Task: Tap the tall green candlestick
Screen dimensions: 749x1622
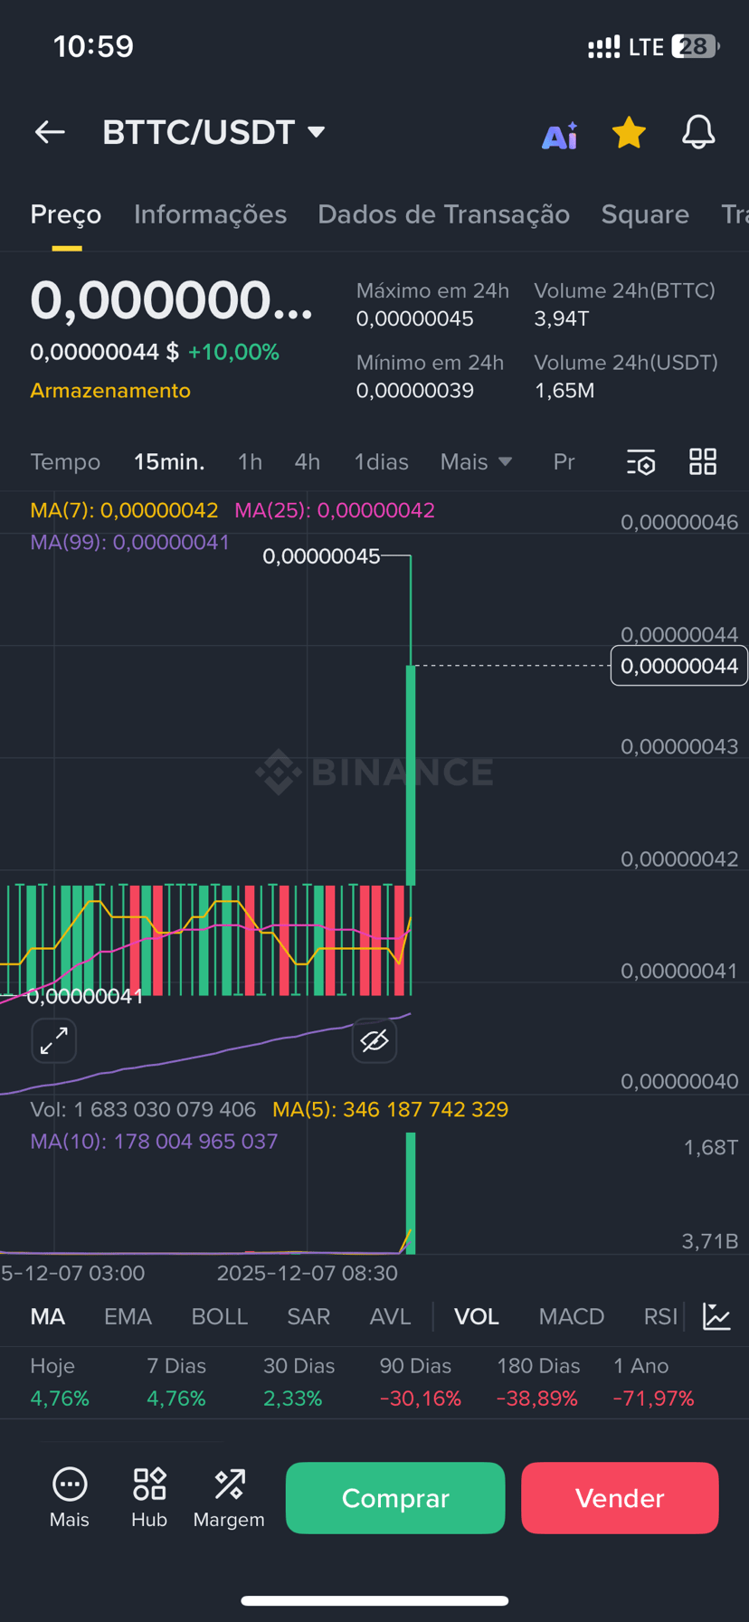Action: point(411,774)
